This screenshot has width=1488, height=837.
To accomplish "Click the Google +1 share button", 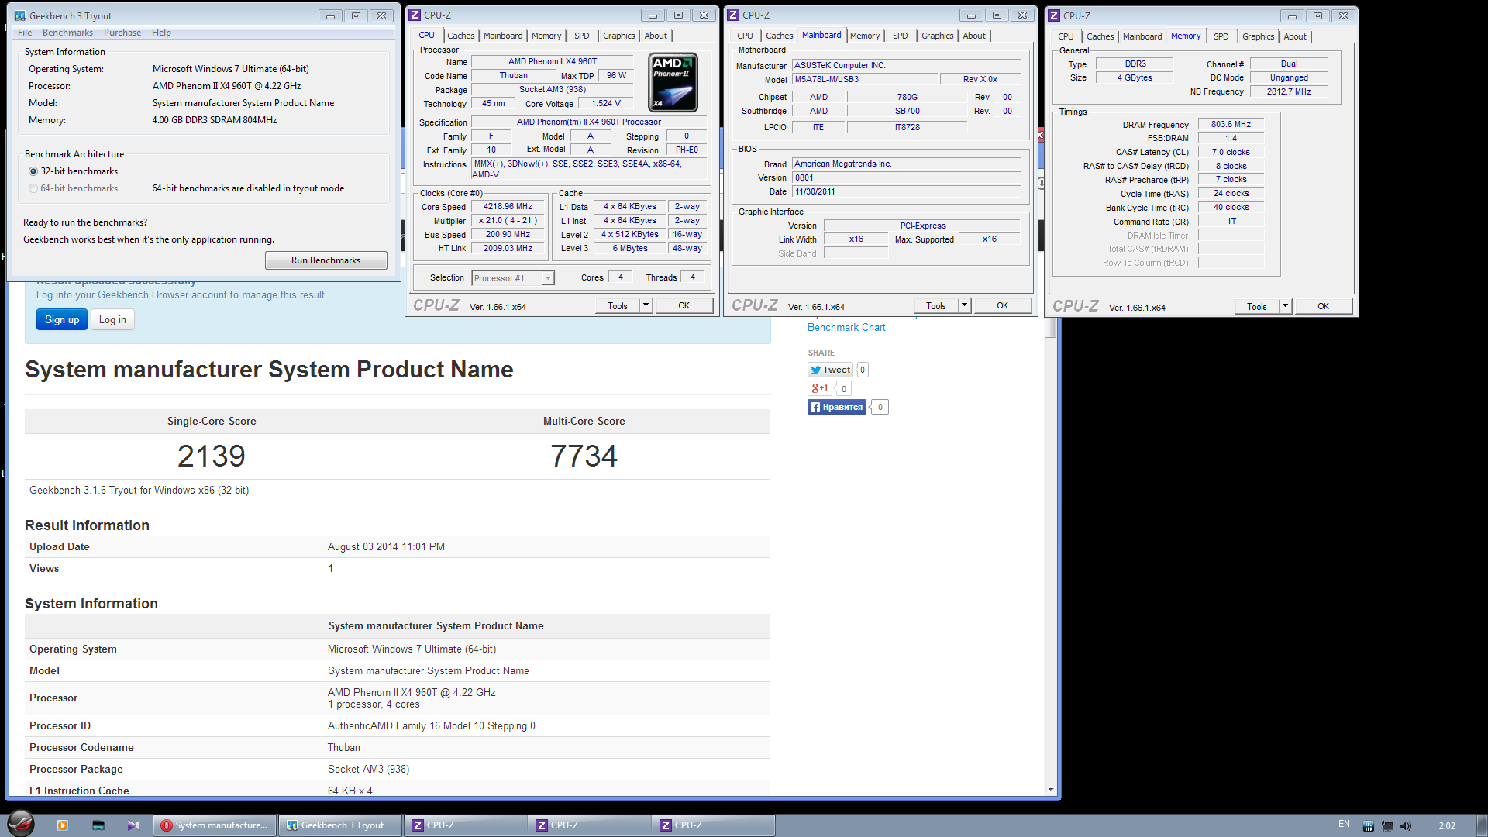I will pos(819,388).
